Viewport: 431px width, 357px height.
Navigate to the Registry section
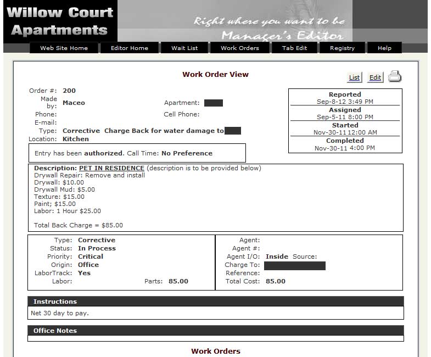coord(342,48)
